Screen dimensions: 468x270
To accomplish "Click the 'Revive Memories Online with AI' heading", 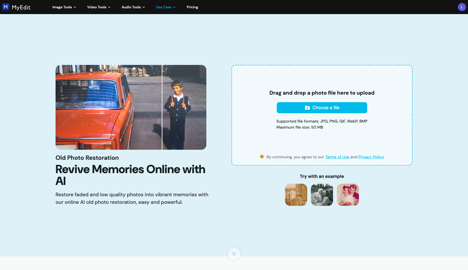I will click(x=130, y=175).
